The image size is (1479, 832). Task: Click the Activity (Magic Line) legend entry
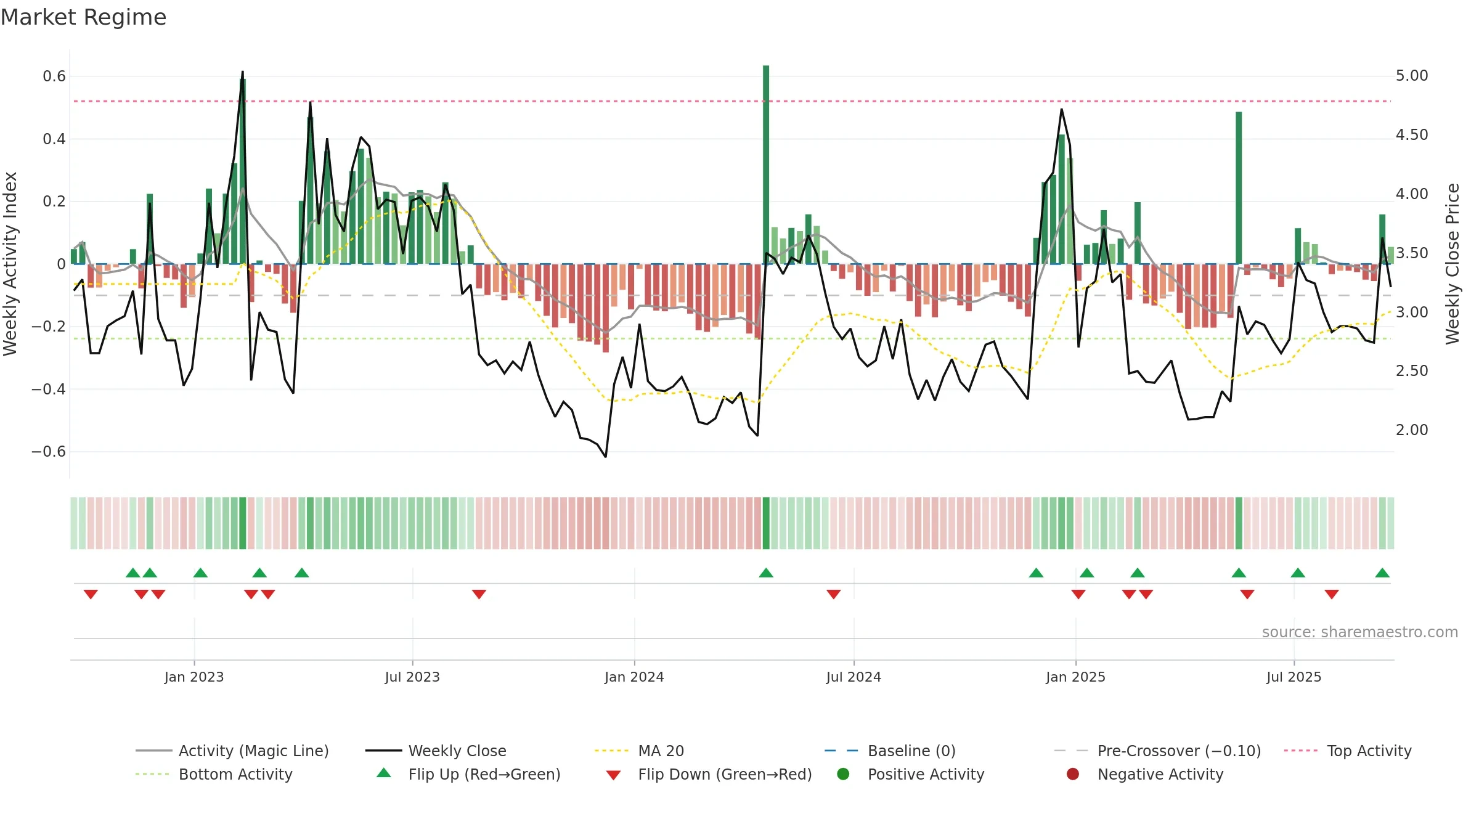click(x=232, y=751)
